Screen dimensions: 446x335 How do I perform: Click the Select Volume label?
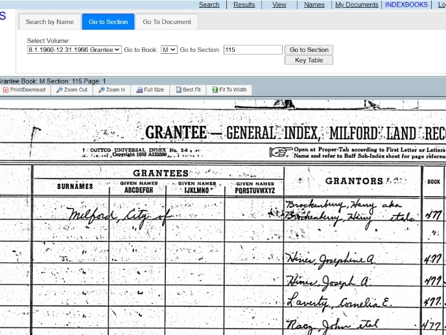pyautogui.click(x=48, y=41)
